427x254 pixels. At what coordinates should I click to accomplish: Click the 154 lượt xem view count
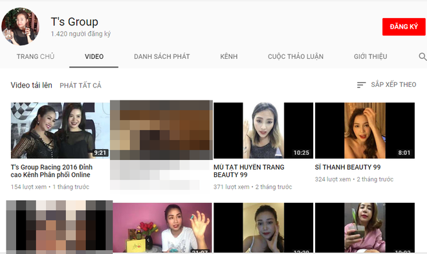click(28, 187)
